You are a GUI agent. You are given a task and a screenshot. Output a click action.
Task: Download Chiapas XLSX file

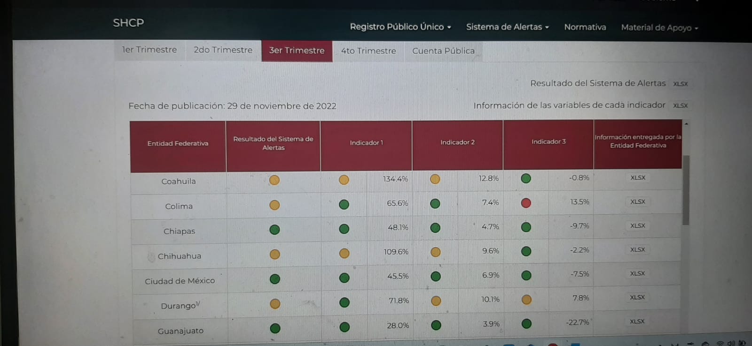tap(637, 226)
